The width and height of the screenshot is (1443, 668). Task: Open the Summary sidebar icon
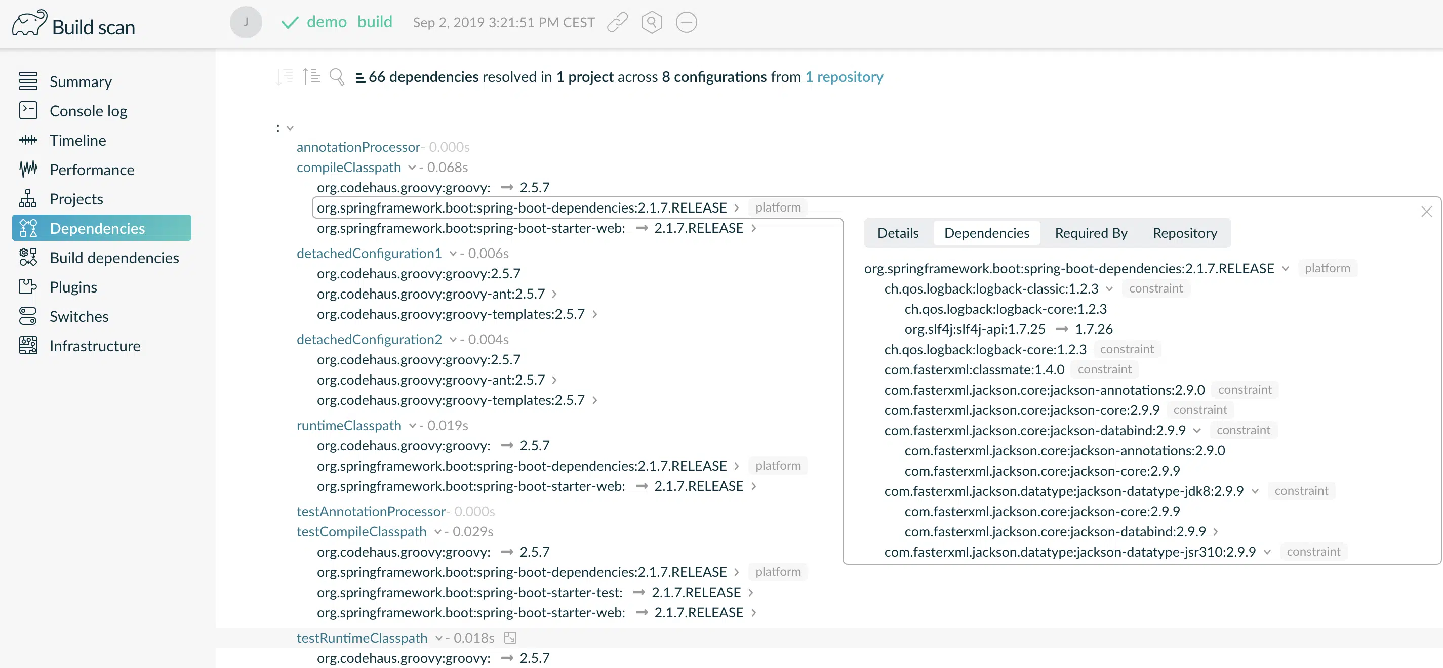click(x=28, y=81)
